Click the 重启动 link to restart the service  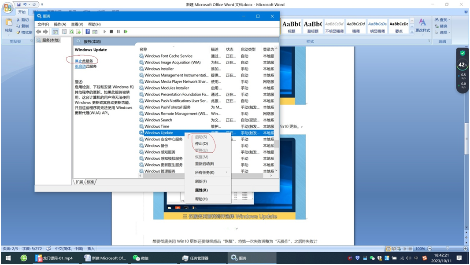click(x=80, y=66)
